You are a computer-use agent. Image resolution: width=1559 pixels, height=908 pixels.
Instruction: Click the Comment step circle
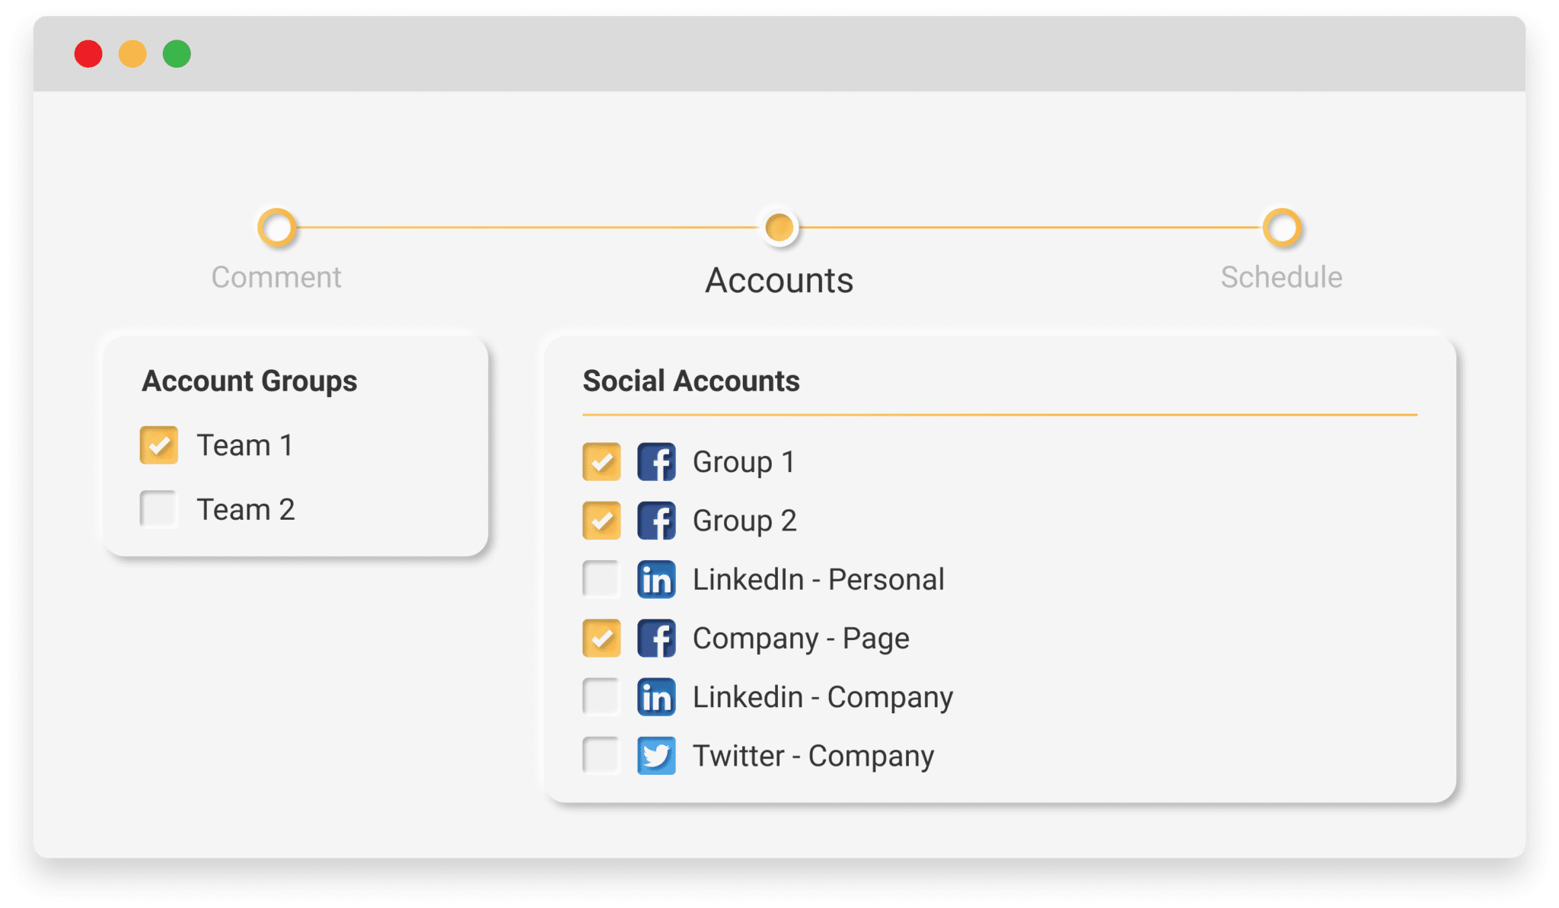(277, 227)
